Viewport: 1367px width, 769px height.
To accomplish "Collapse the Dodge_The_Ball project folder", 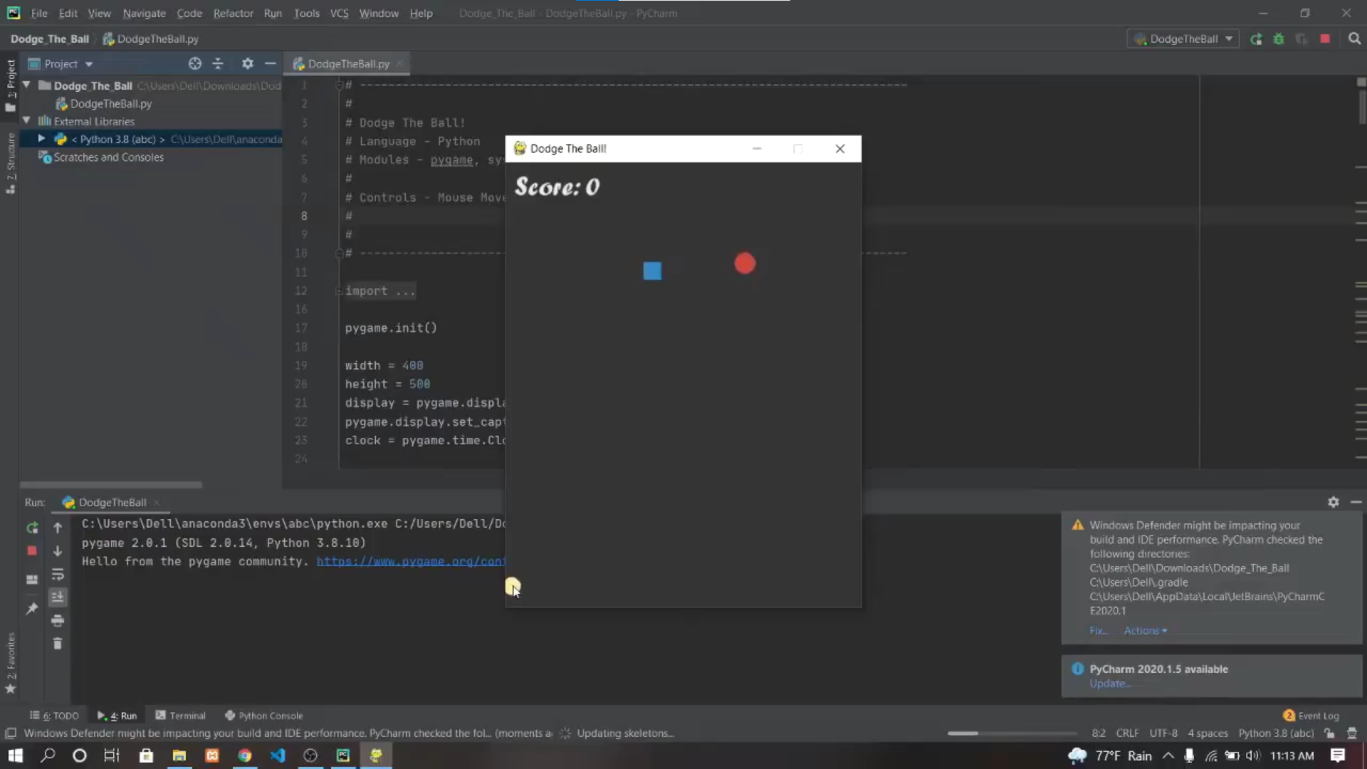I will click(x=27, y=85).
